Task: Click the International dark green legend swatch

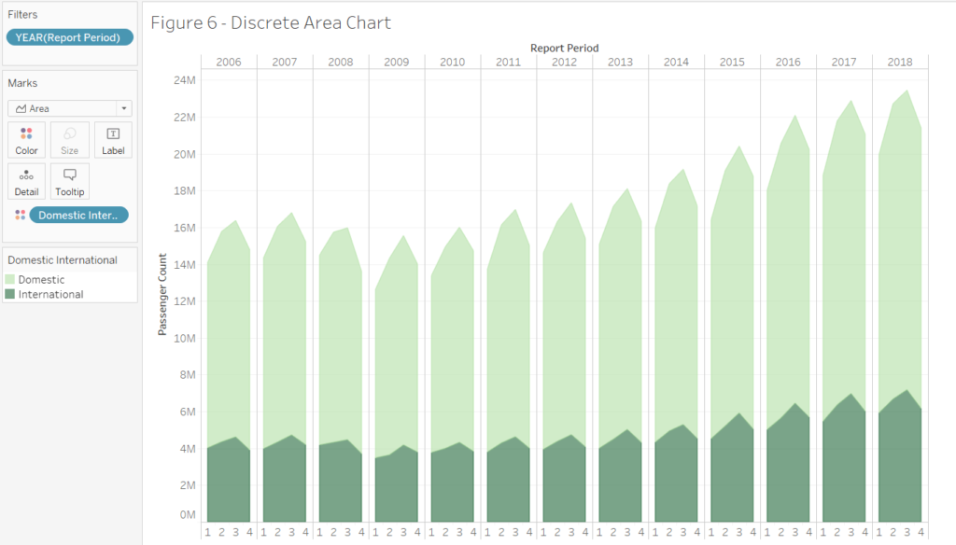Action: click(9, 295)
